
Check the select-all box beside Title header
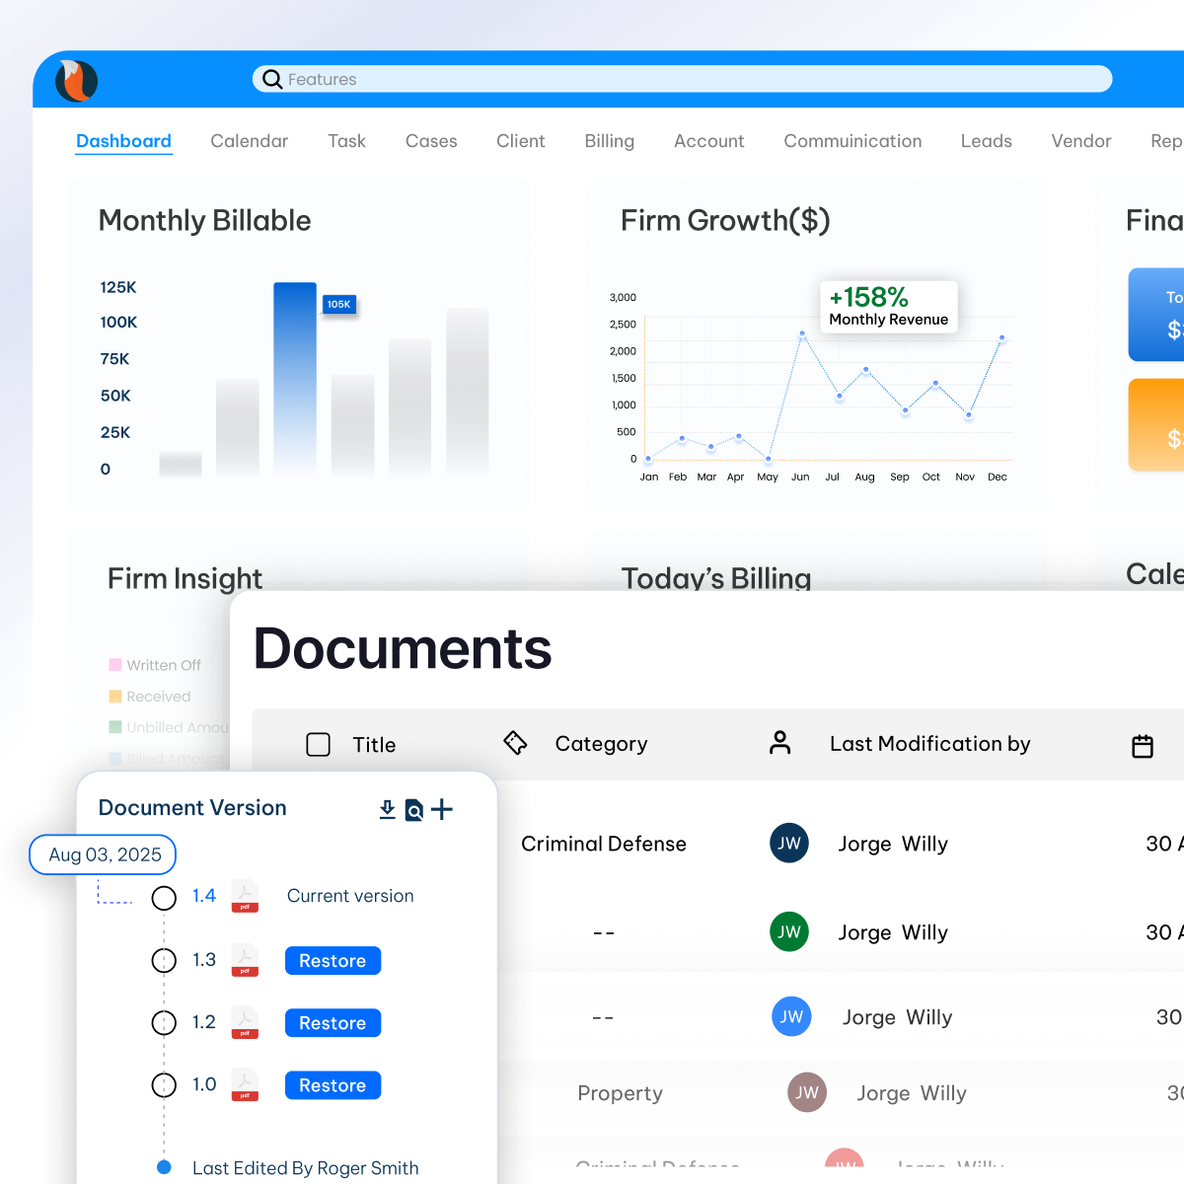(319, 744)
